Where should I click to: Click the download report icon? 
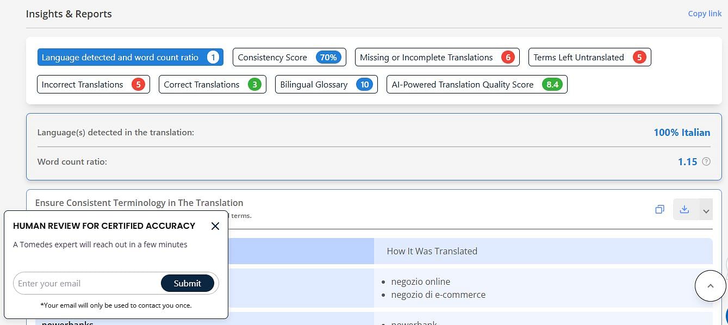point(685,209)
